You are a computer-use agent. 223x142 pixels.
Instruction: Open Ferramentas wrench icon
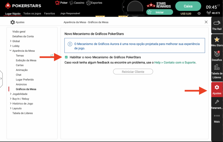(x=217, y=102)
